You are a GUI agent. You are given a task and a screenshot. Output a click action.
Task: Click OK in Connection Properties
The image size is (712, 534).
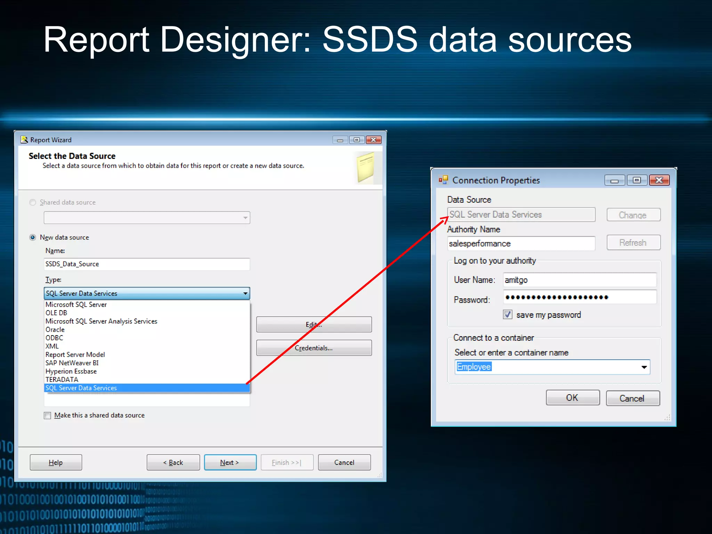pos(572,398)
